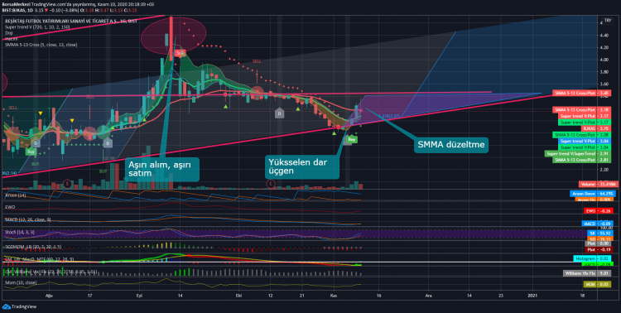Click the Doji indicator legend entry

coord(9,33)
